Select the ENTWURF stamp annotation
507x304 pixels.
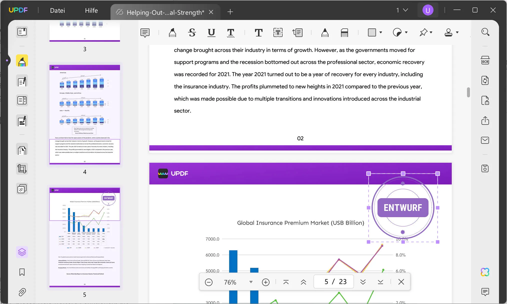pos(403,208)
